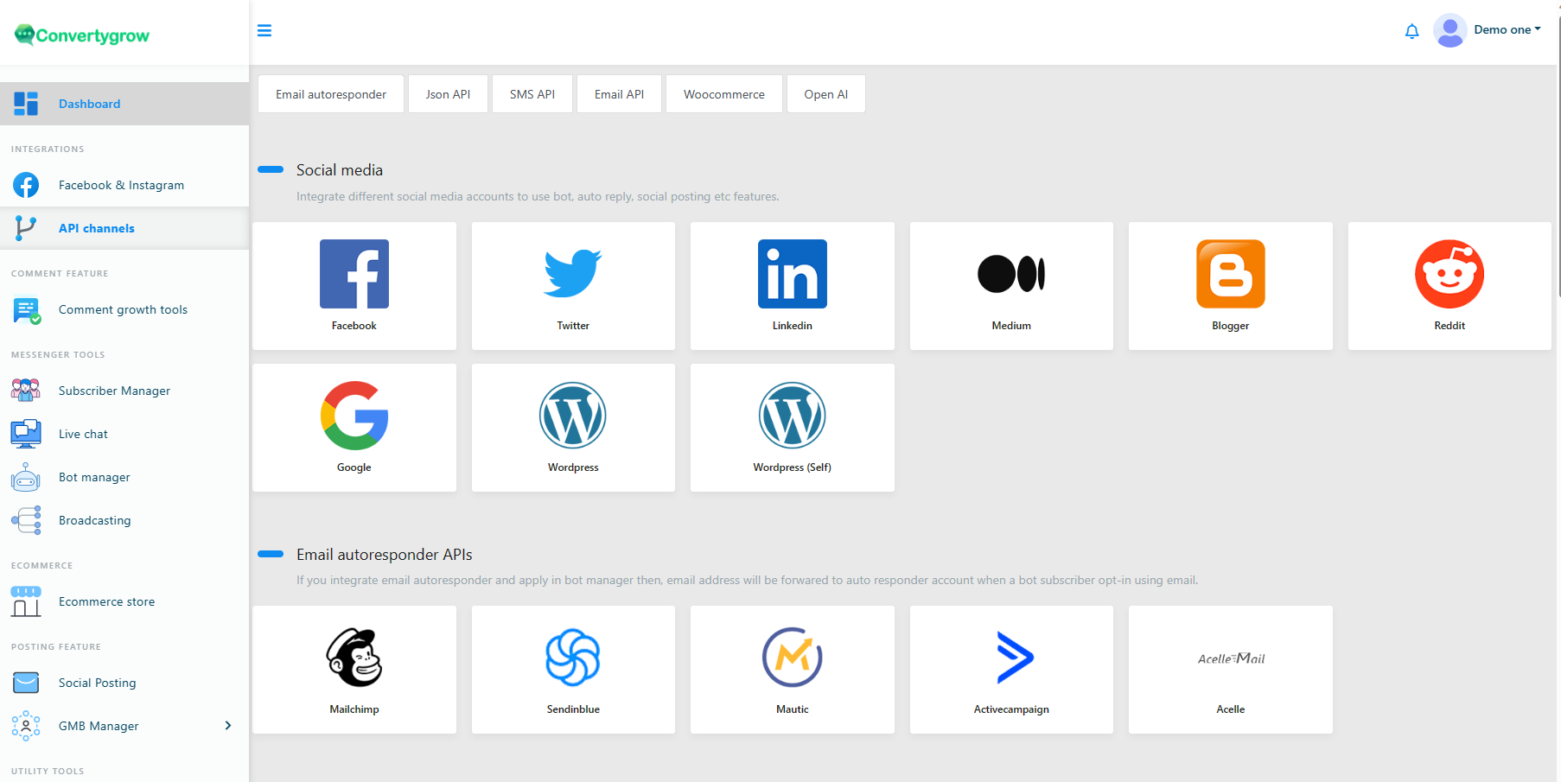Viewport: 1561px width, 782px height.
Task: Open the notifications bell
Action: click(x=1412, y=31)
